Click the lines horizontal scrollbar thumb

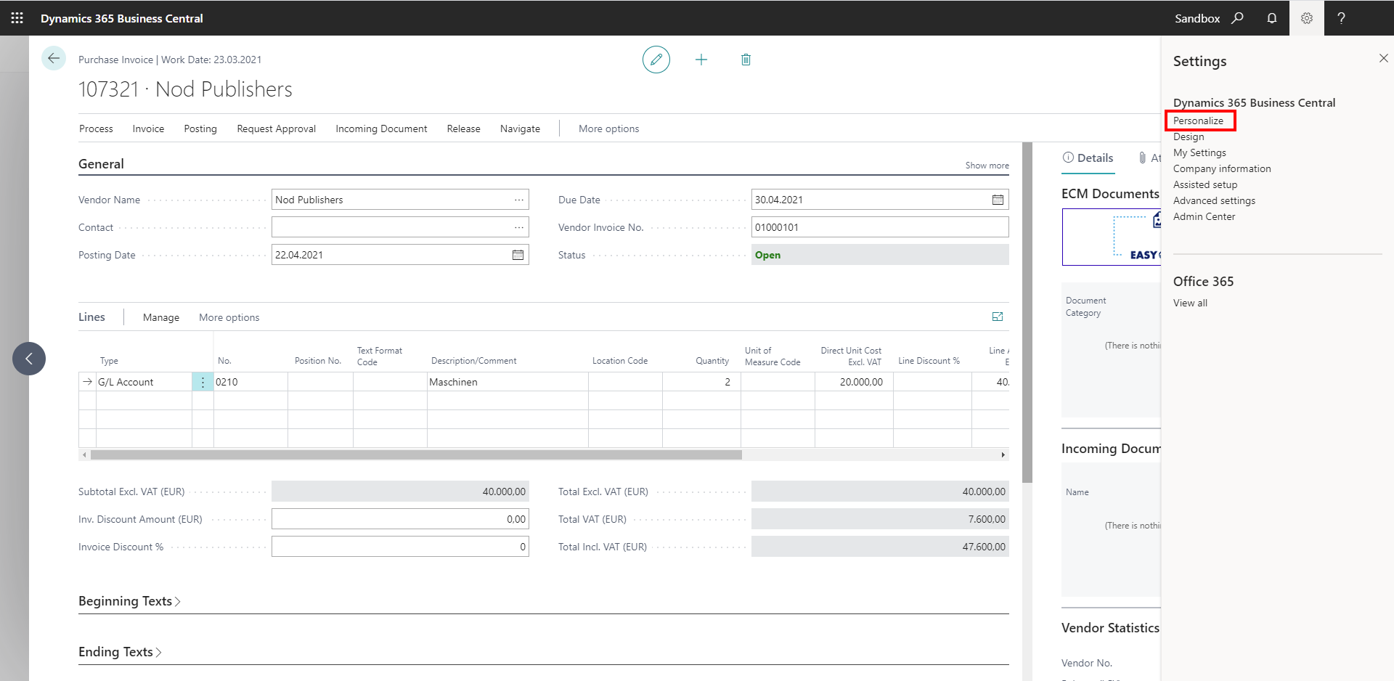pyautogui.click(x=416, y=454)
